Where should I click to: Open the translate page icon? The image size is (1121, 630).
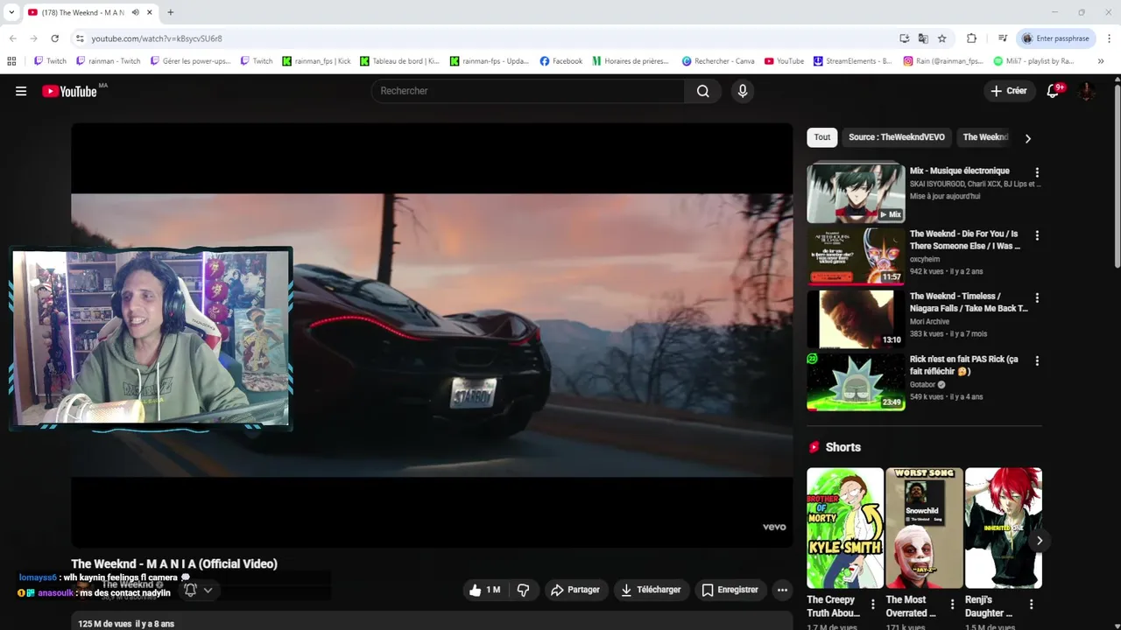(x=923, y=38)
